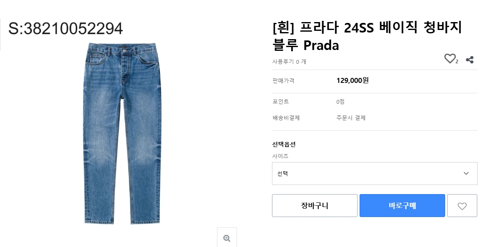Click the 0점 points value
Image resolution: width=481 pixels, height=247 pixels.
pos(340,102)
